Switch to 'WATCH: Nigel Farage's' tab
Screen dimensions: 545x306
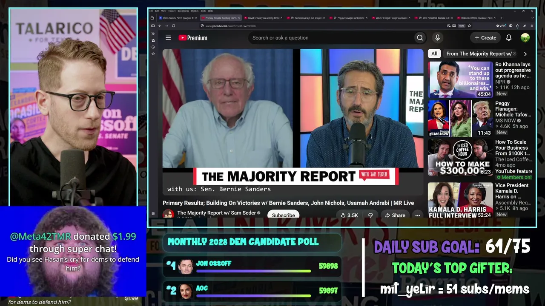[391, 18]
